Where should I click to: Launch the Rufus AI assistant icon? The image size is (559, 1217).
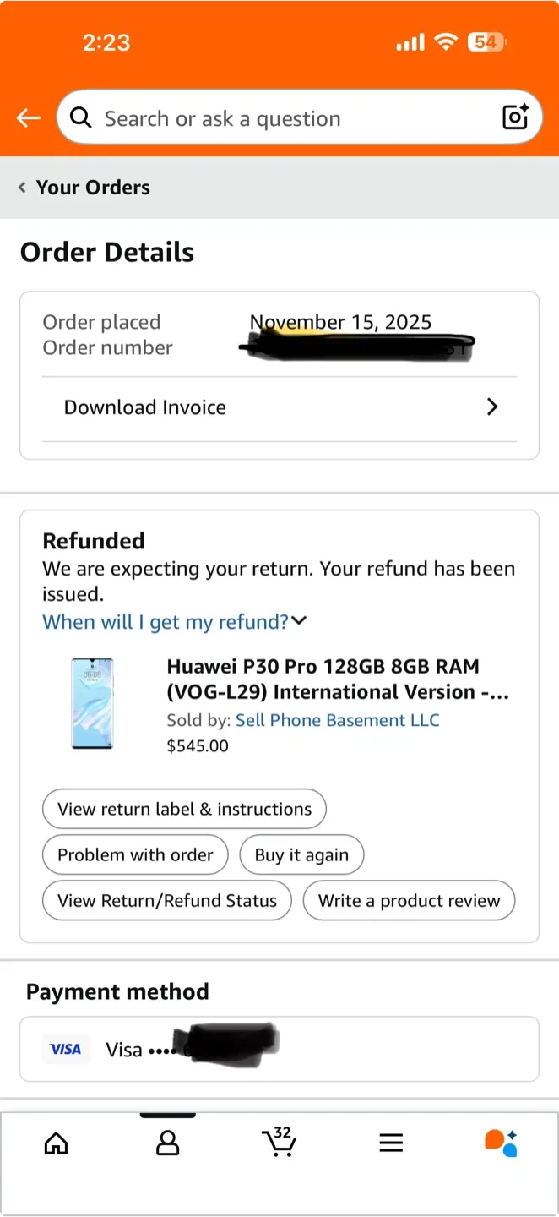502,1143
